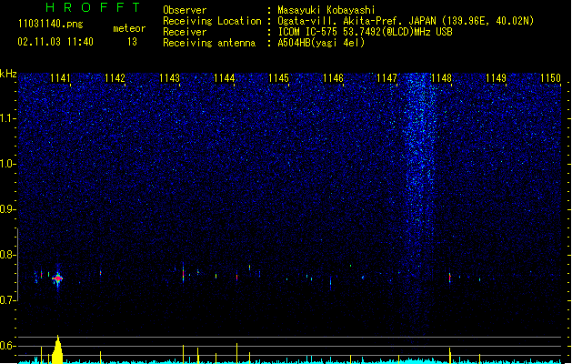
Task: Click the Receiving antenna label
Action: pyautogui.click(x=209, y=43)
